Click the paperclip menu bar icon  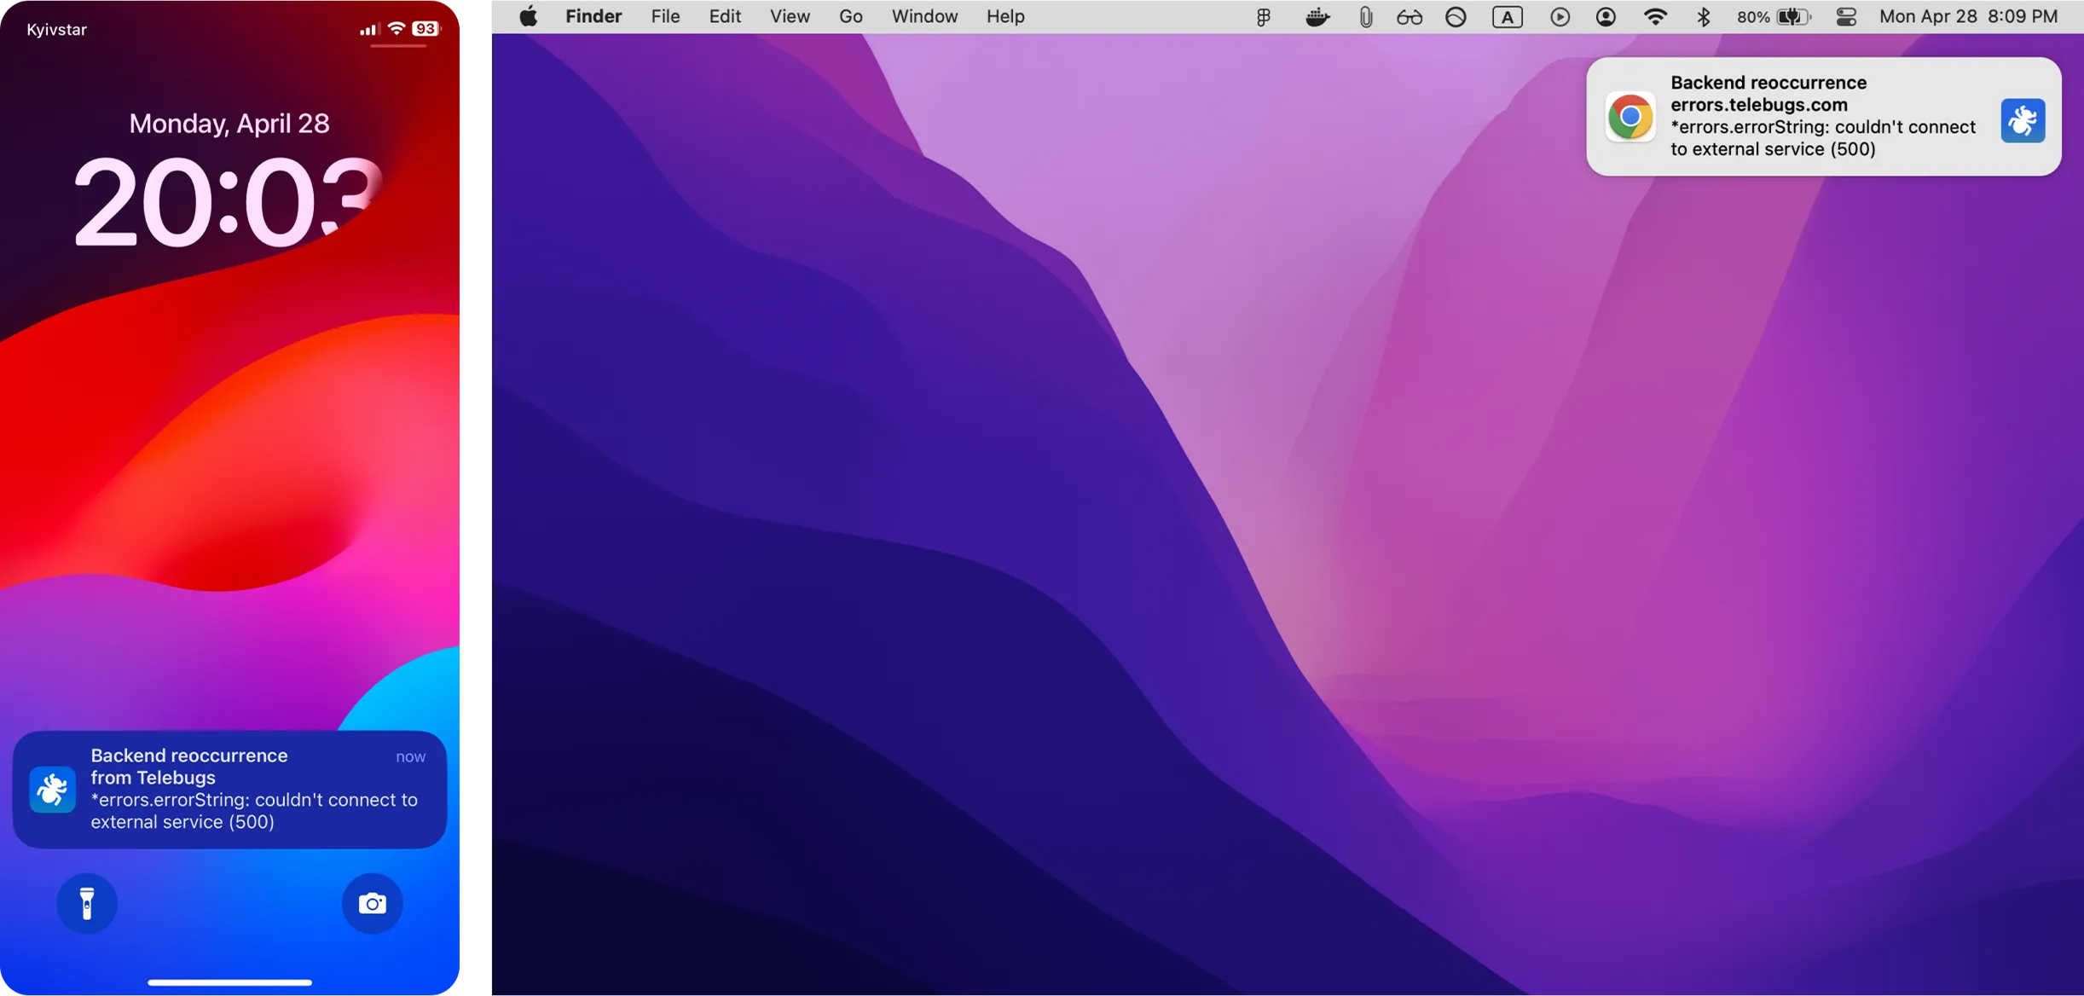1365,17
